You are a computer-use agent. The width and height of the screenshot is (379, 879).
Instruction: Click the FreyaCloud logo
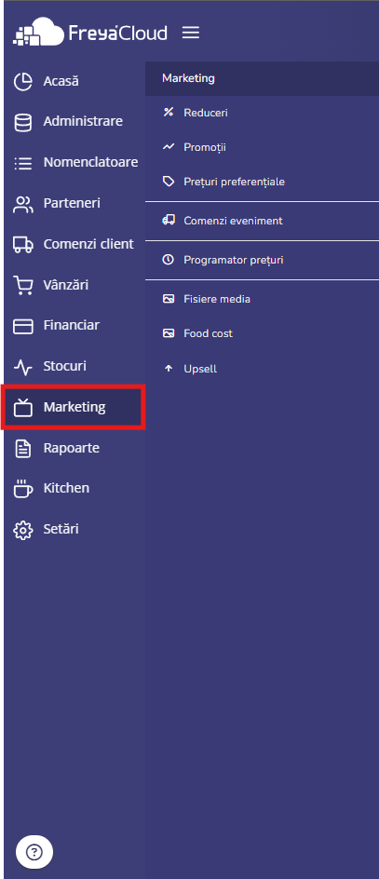pyautogui.click(x=89, y=32)
